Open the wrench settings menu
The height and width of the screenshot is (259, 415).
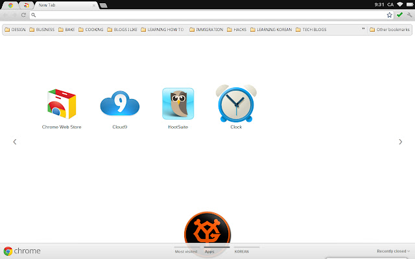click(x=410, y=15)
